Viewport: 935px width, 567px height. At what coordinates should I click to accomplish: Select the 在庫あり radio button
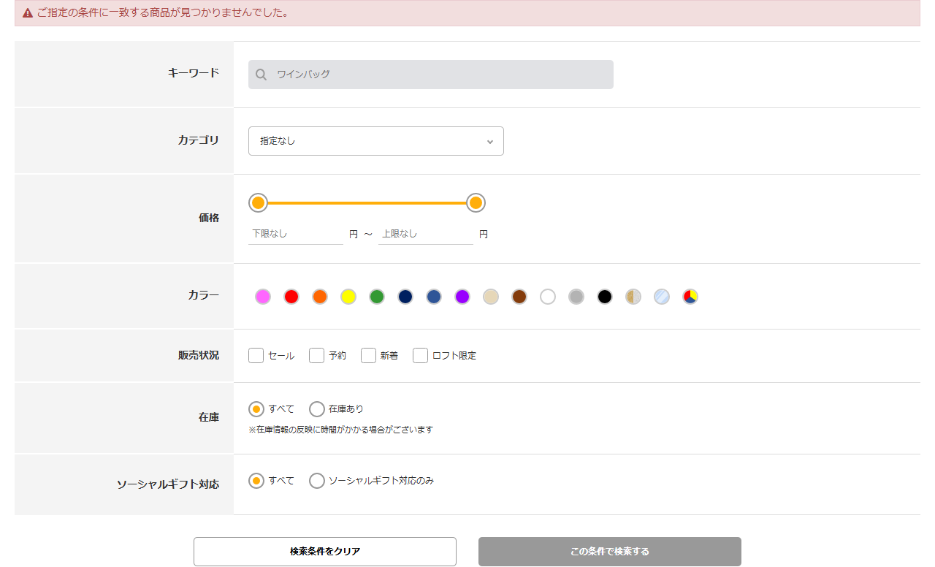317,409
